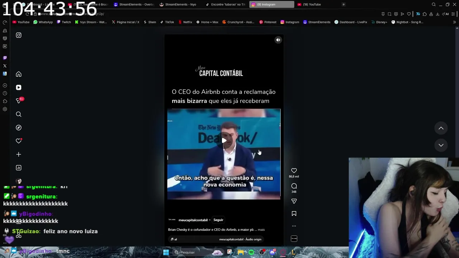Open the TikTok bookmark
The width and height of the screenshot is (459, 258).
pos(167,22)
